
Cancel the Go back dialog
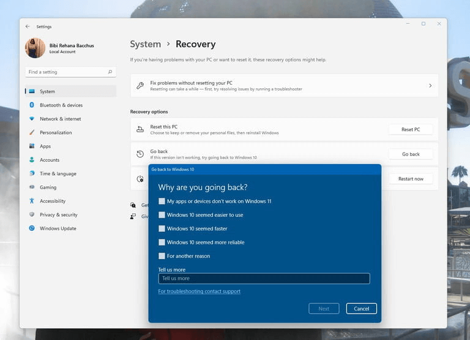coord(361,309)
